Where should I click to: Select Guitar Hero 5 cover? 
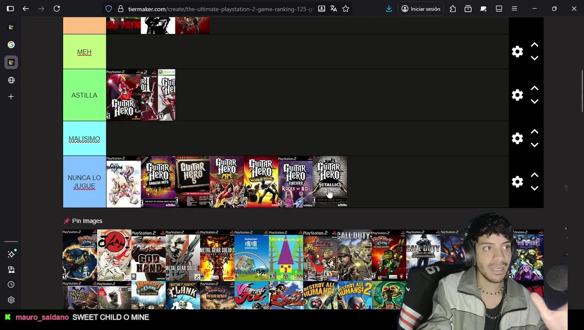pos(192,182)
